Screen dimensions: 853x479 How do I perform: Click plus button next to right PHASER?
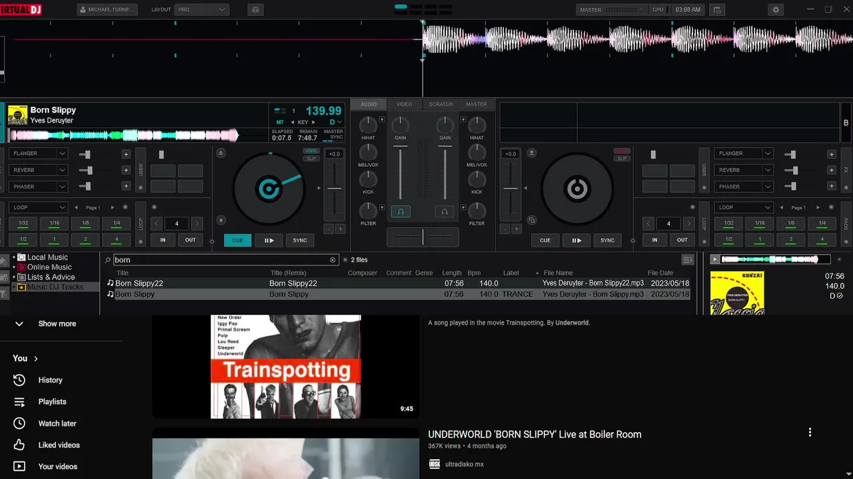832,187
